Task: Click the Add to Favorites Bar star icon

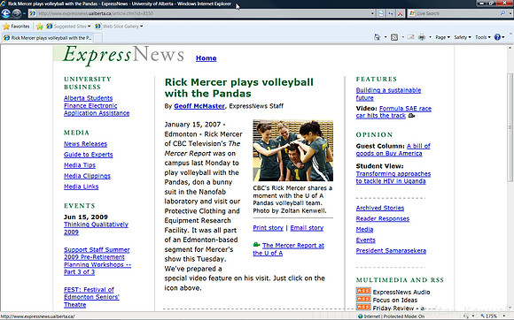Action: pos(40,27)
